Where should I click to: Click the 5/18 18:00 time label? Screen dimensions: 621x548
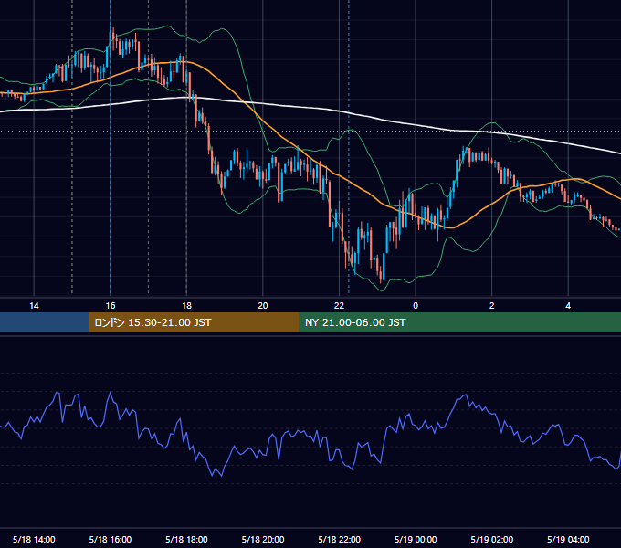pos(186,539)
